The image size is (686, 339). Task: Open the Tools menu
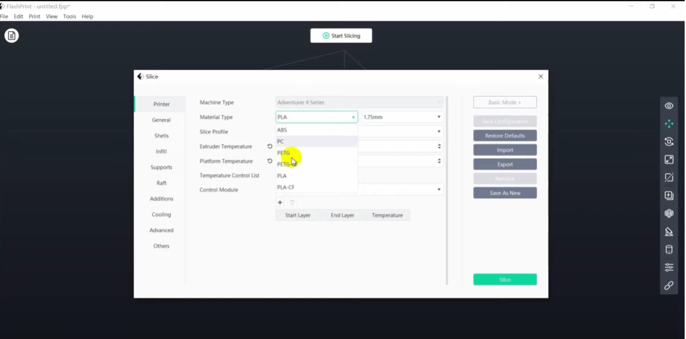point(69,17)
